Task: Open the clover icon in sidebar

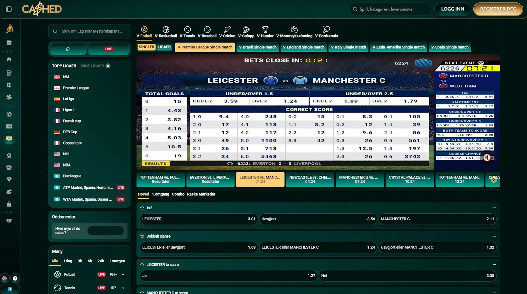Action: (9, 97)
